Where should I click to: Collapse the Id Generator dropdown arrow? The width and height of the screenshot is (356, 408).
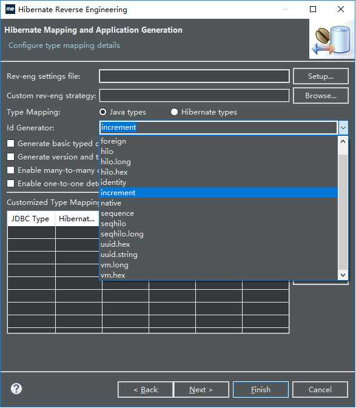(343, 128)
